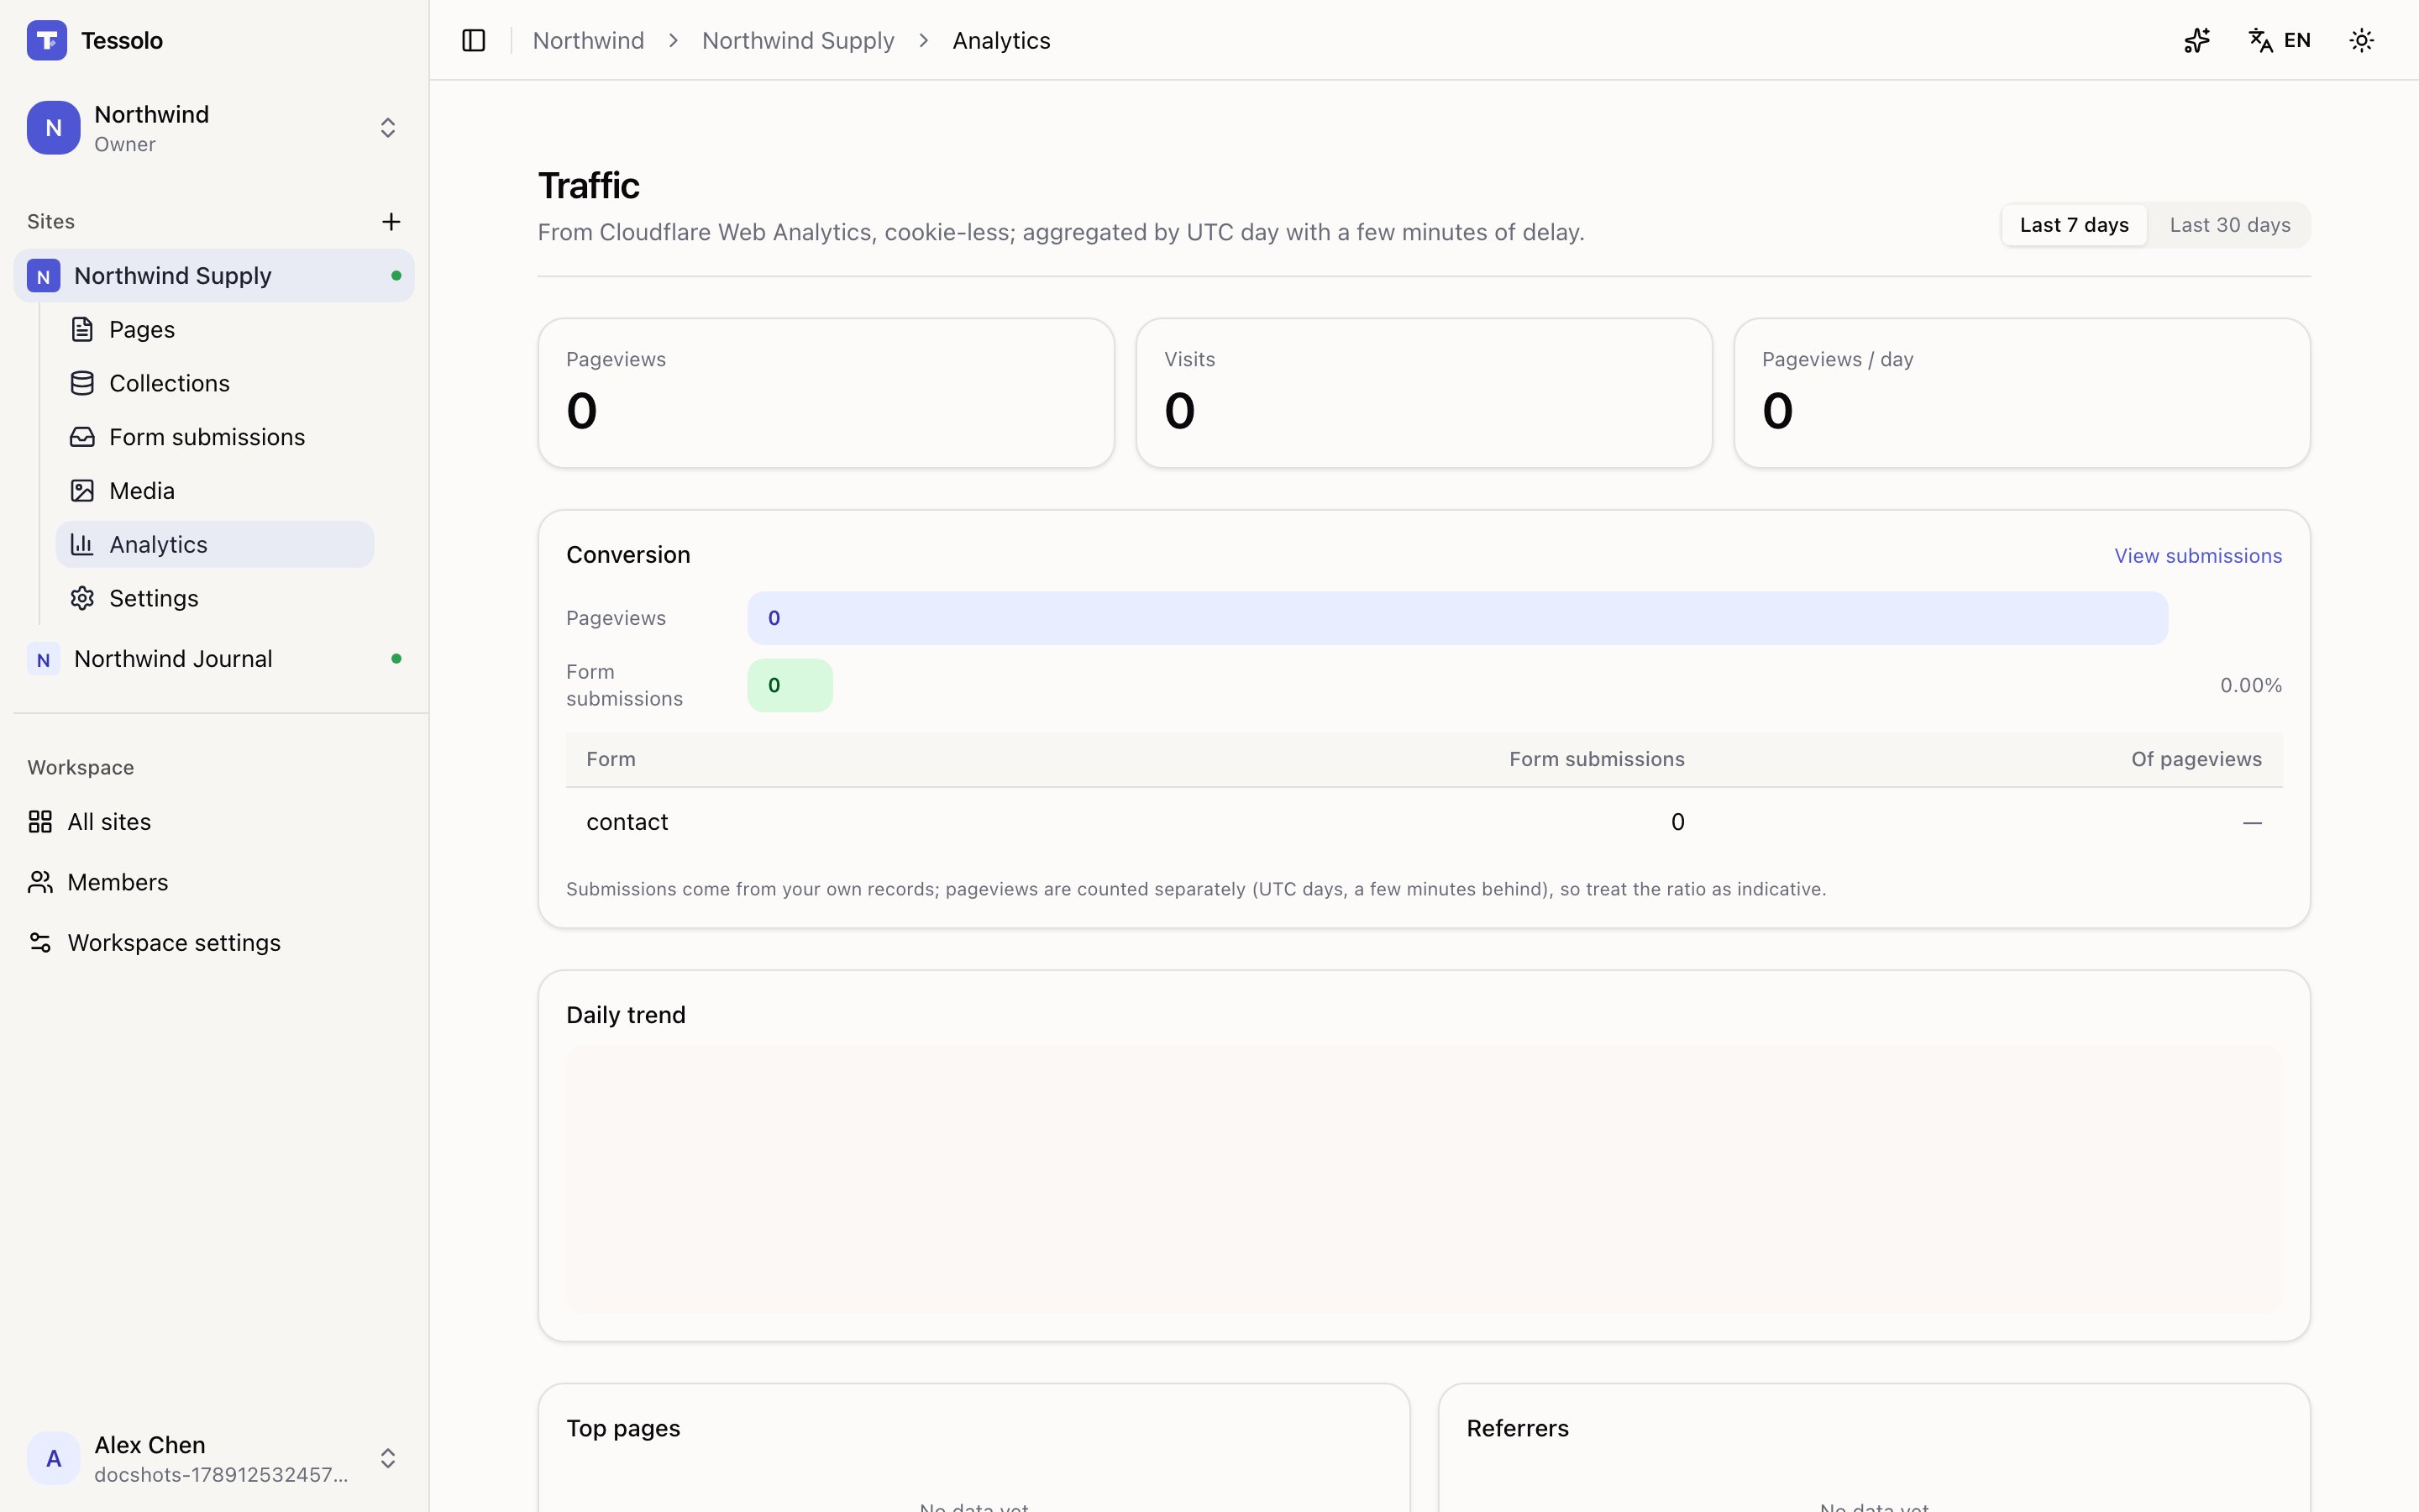Change language via the EN translate icon
Viewport: 2419px width, 1512px height.
2279,40
